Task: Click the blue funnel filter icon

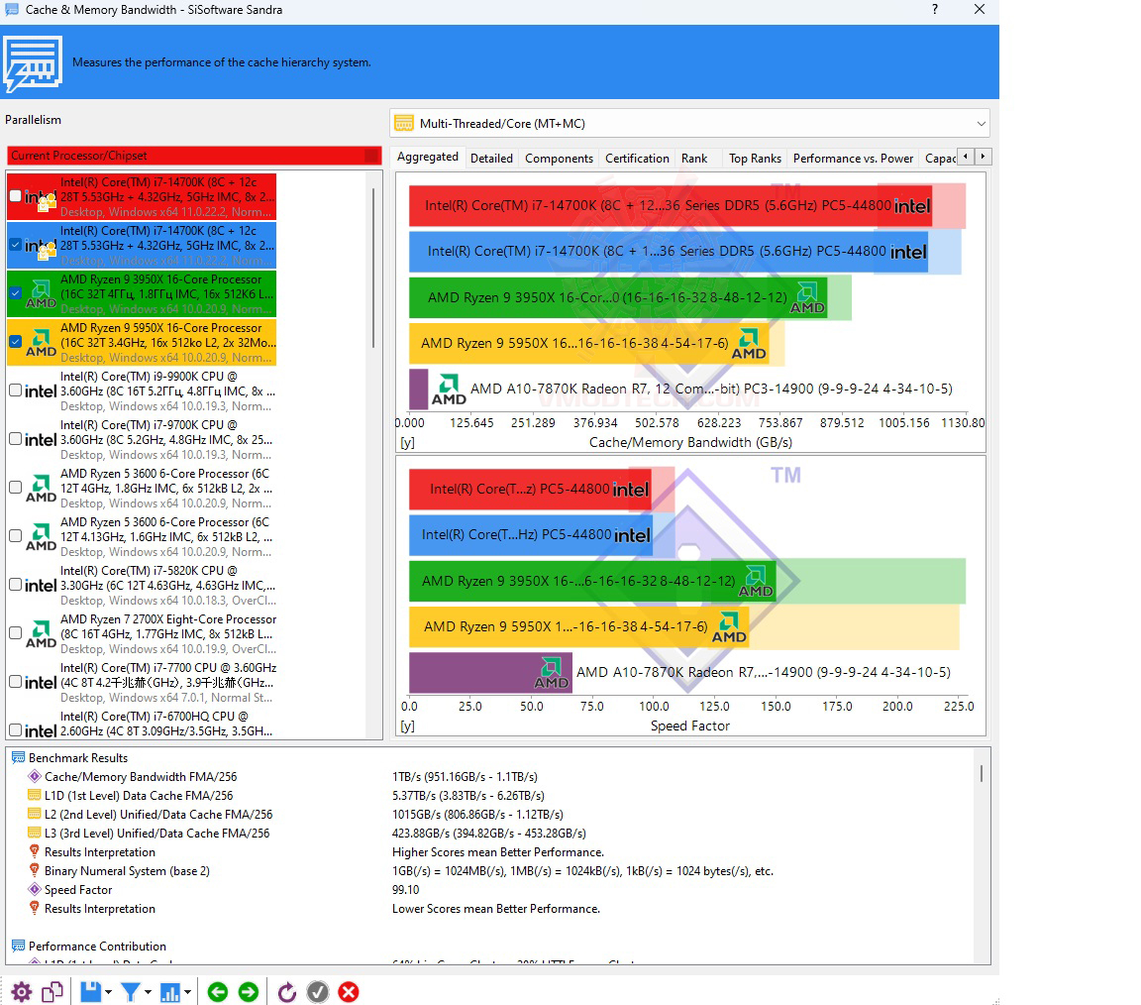Action: click(131, 992)
